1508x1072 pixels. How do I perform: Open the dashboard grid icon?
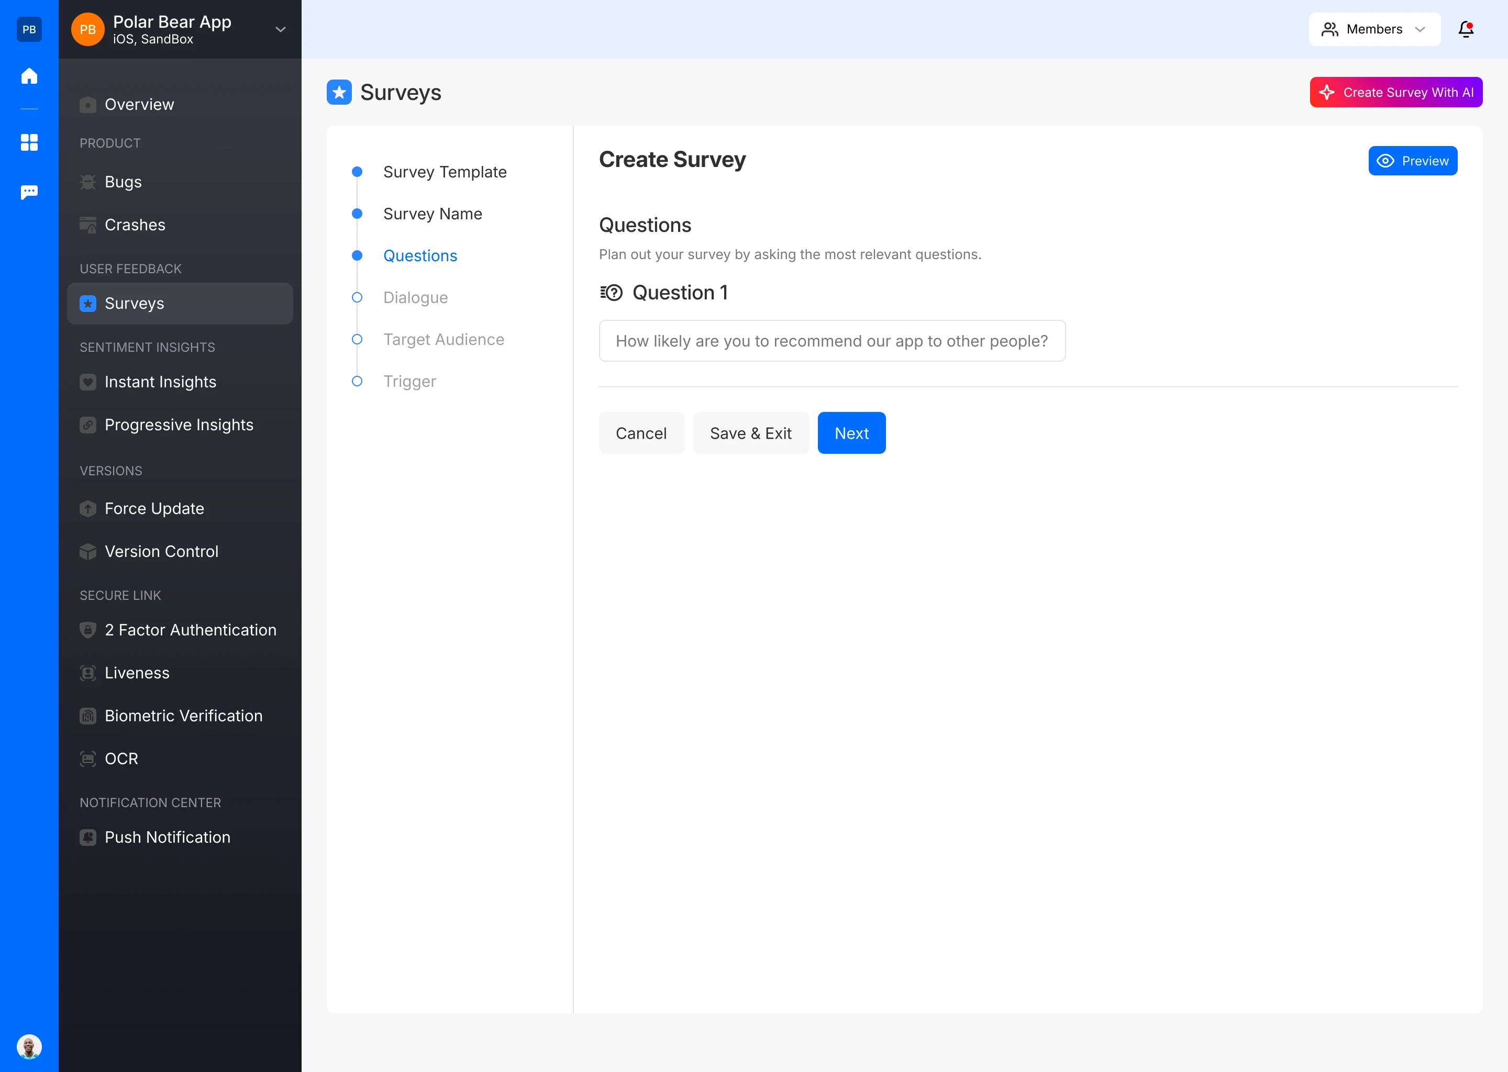29,142
